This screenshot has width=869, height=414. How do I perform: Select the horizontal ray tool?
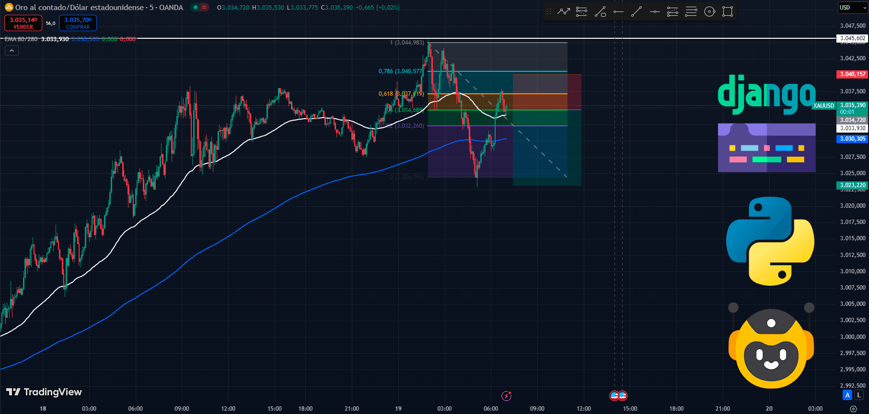point(618,11)
